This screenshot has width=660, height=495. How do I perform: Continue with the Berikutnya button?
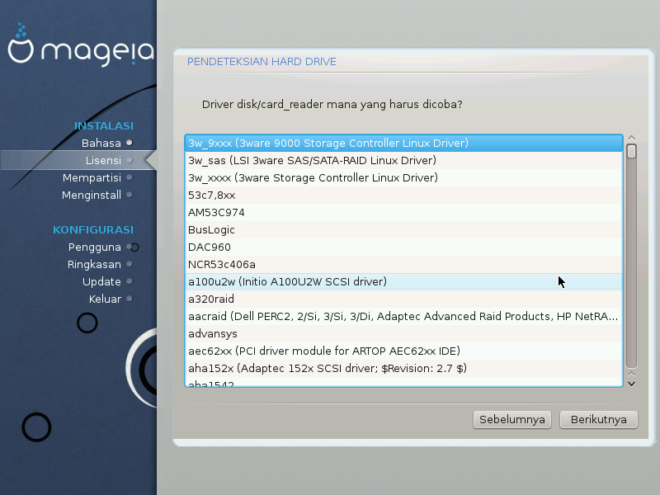click(599, 420)
